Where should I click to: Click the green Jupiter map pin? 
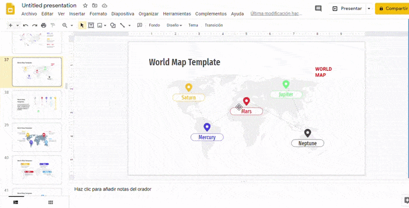coord(286,84)
